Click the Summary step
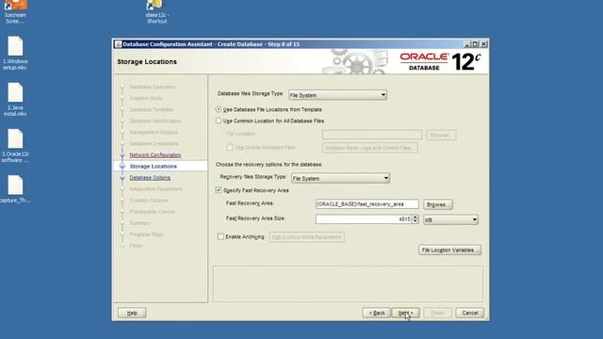Screen dimensions: 603x339 [x=140, y=223]
